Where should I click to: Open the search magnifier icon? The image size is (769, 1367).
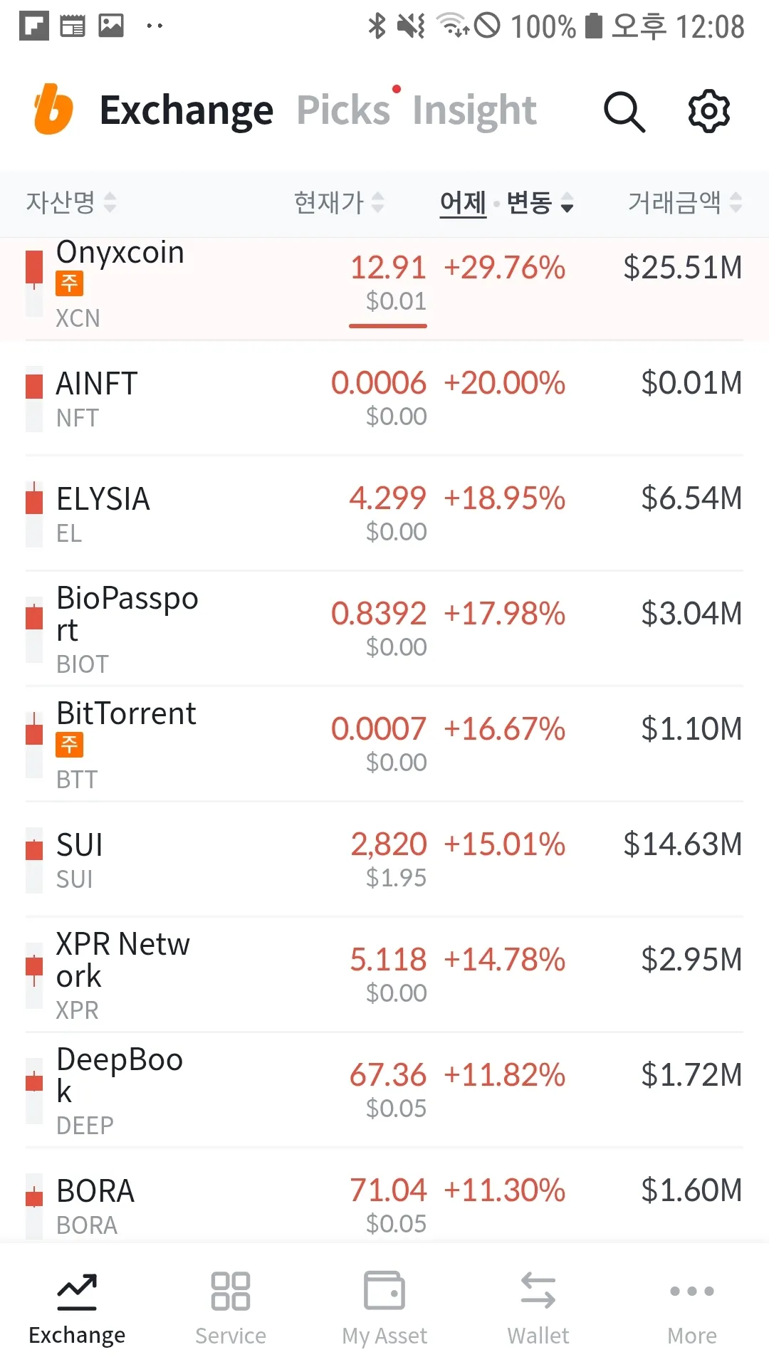pos(624,112)
